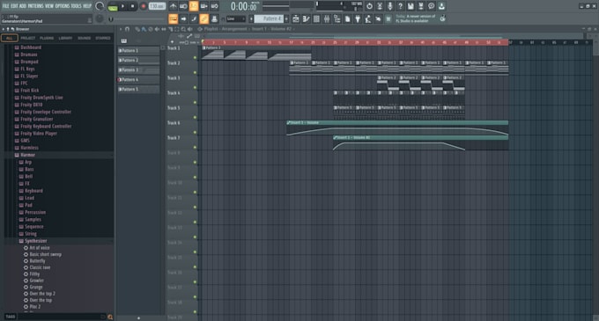Open the tempo tapper icon
The width and height of the screenshot is (599, 321).
(368, 18)
